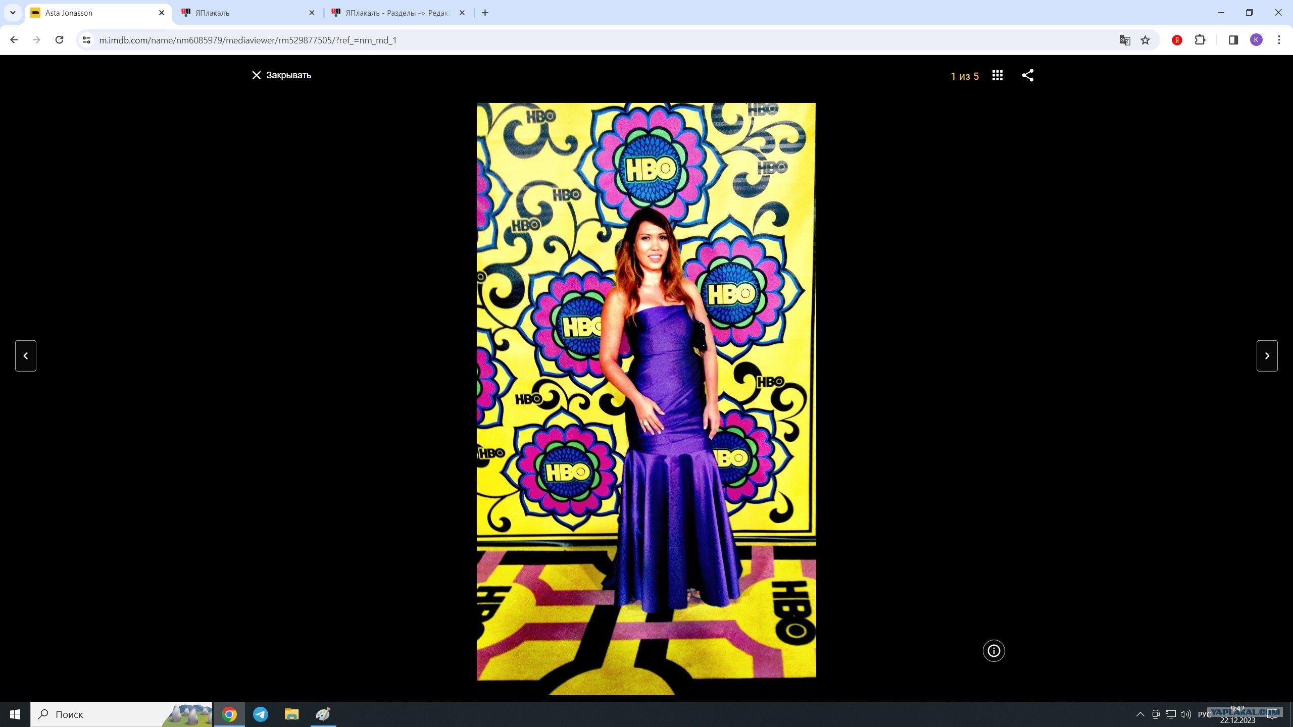
Task: Share this photo via the share icon
Action: coord(1027,75)
